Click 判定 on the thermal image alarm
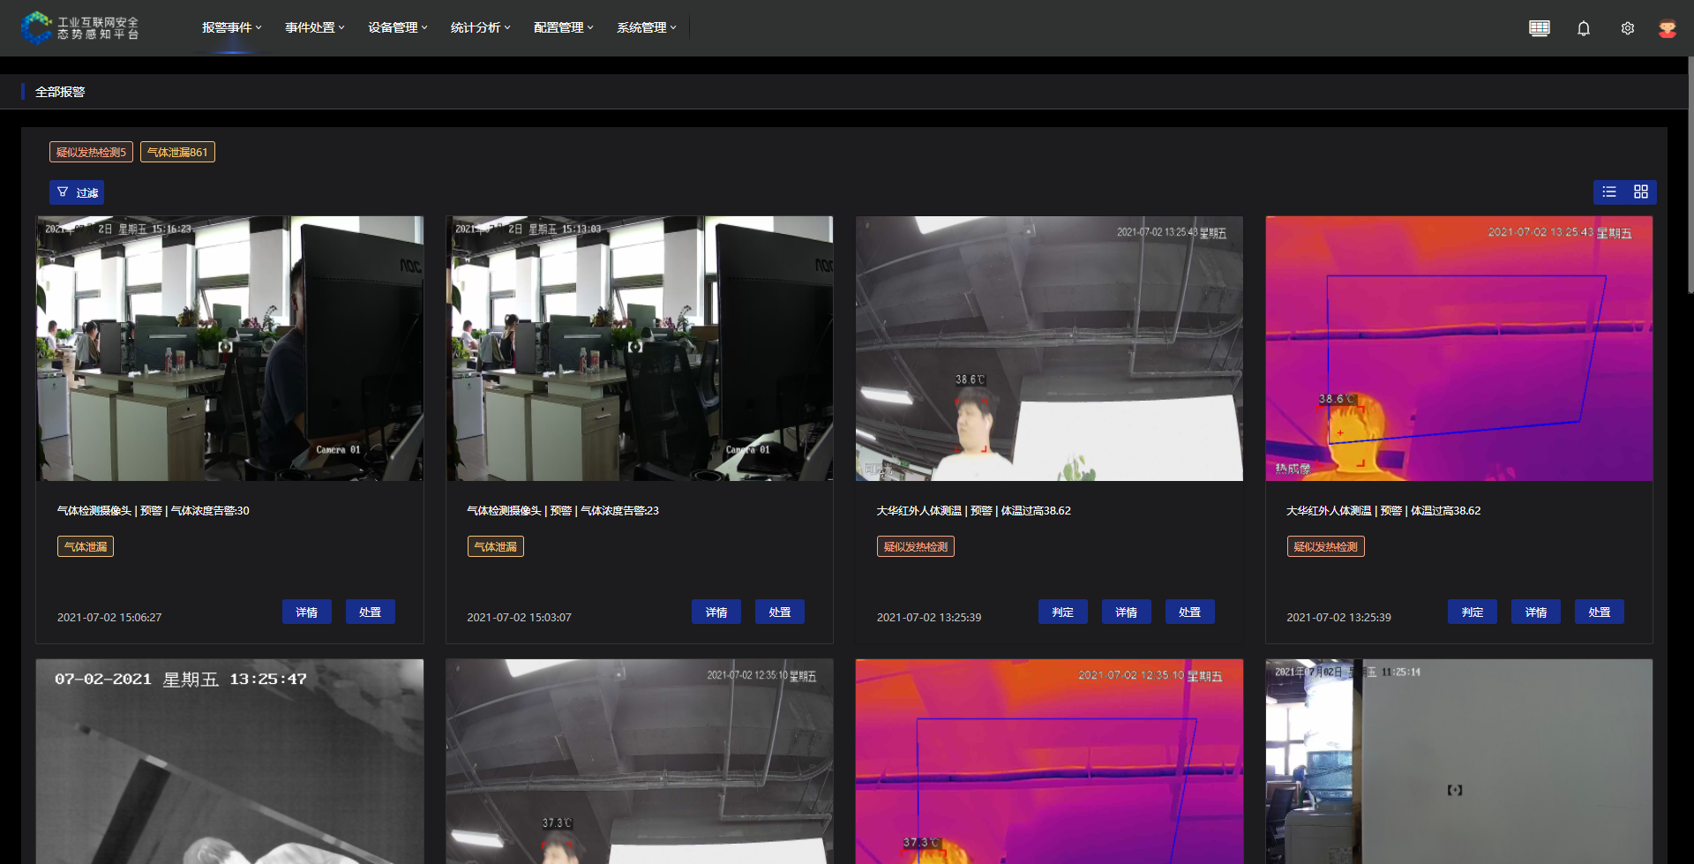The height and width of the screenshot is (864, 1694). [x=1472, y=612]
